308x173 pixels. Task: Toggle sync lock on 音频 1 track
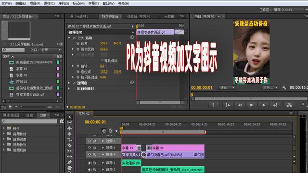(95, 163)
